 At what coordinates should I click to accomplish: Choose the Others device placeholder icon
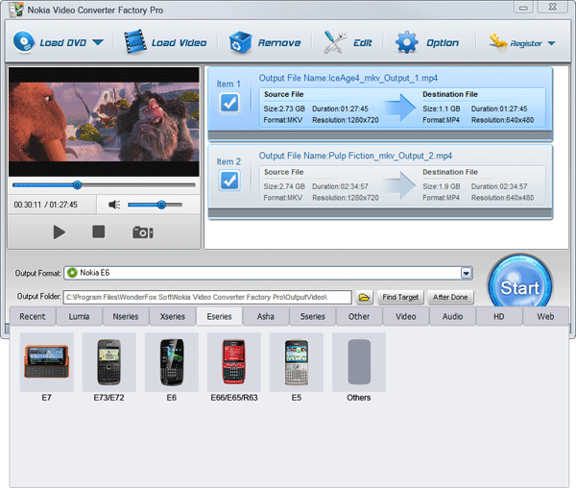[x=359, y=362]
